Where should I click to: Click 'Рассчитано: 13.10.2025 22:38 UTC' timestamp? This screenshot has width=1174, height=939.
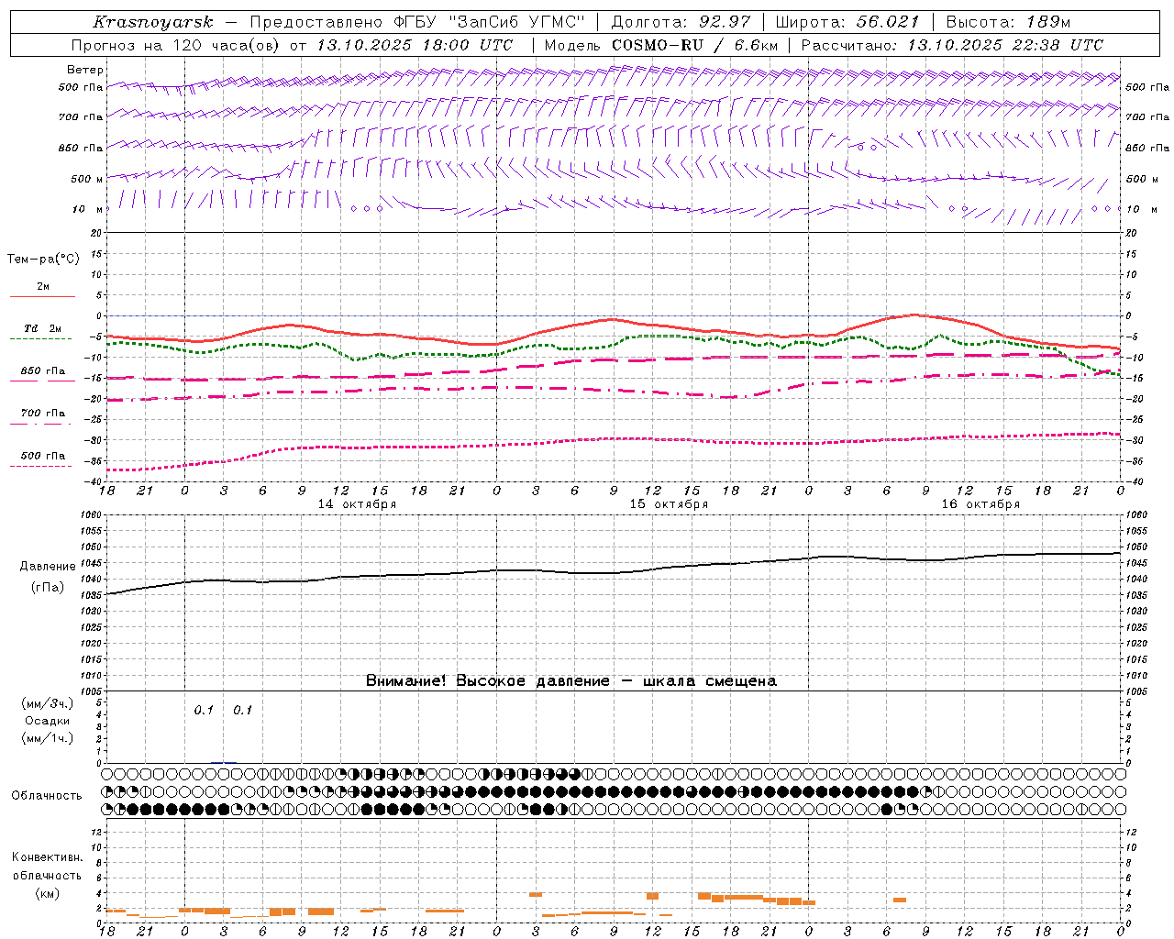coord(952,45)
